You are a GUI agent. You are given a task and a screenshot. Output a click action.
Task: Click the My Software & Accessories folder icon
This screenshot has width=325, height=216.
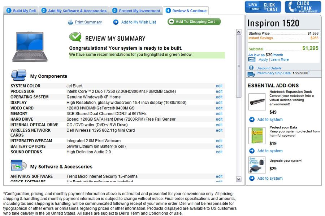[19, 165]
